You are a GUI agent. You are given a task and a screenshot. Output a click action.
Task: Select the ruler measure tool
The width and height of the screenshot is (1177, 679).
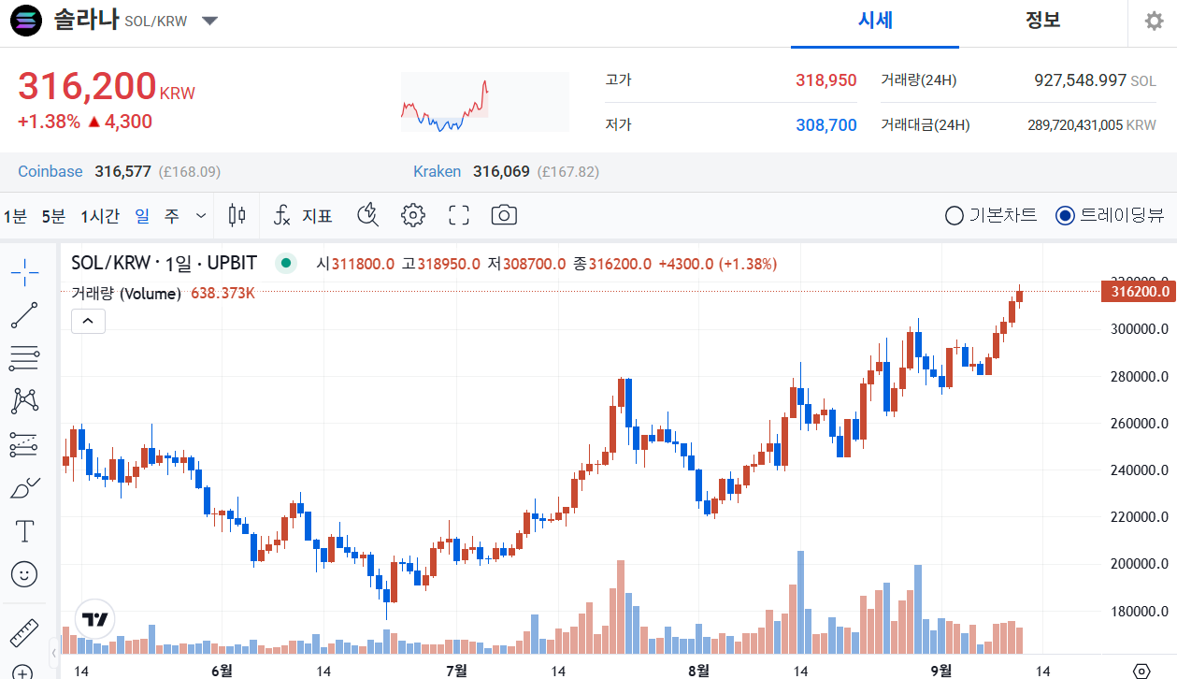click(25, 633)
